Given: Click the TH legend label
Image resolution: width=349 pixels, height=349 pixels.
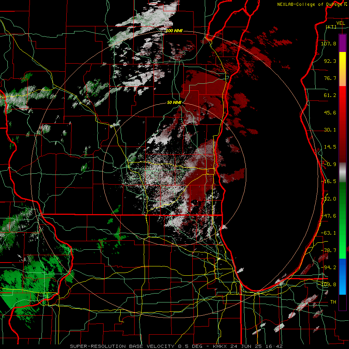Looking at the screenshot, I should click(x=333, y=302).
